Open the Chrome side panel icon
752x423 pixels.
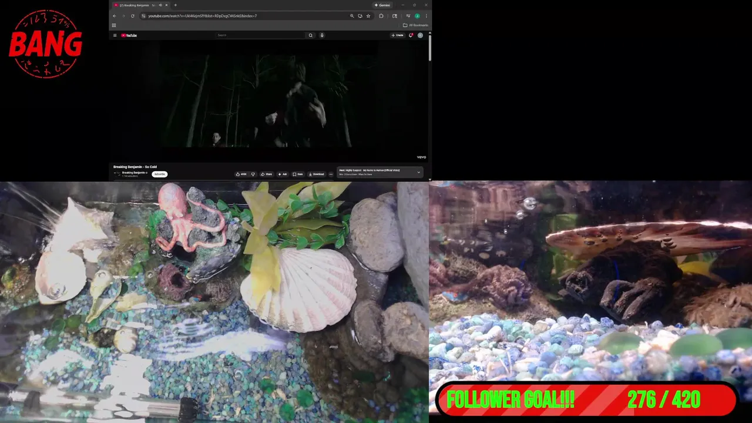pos(395,16)
